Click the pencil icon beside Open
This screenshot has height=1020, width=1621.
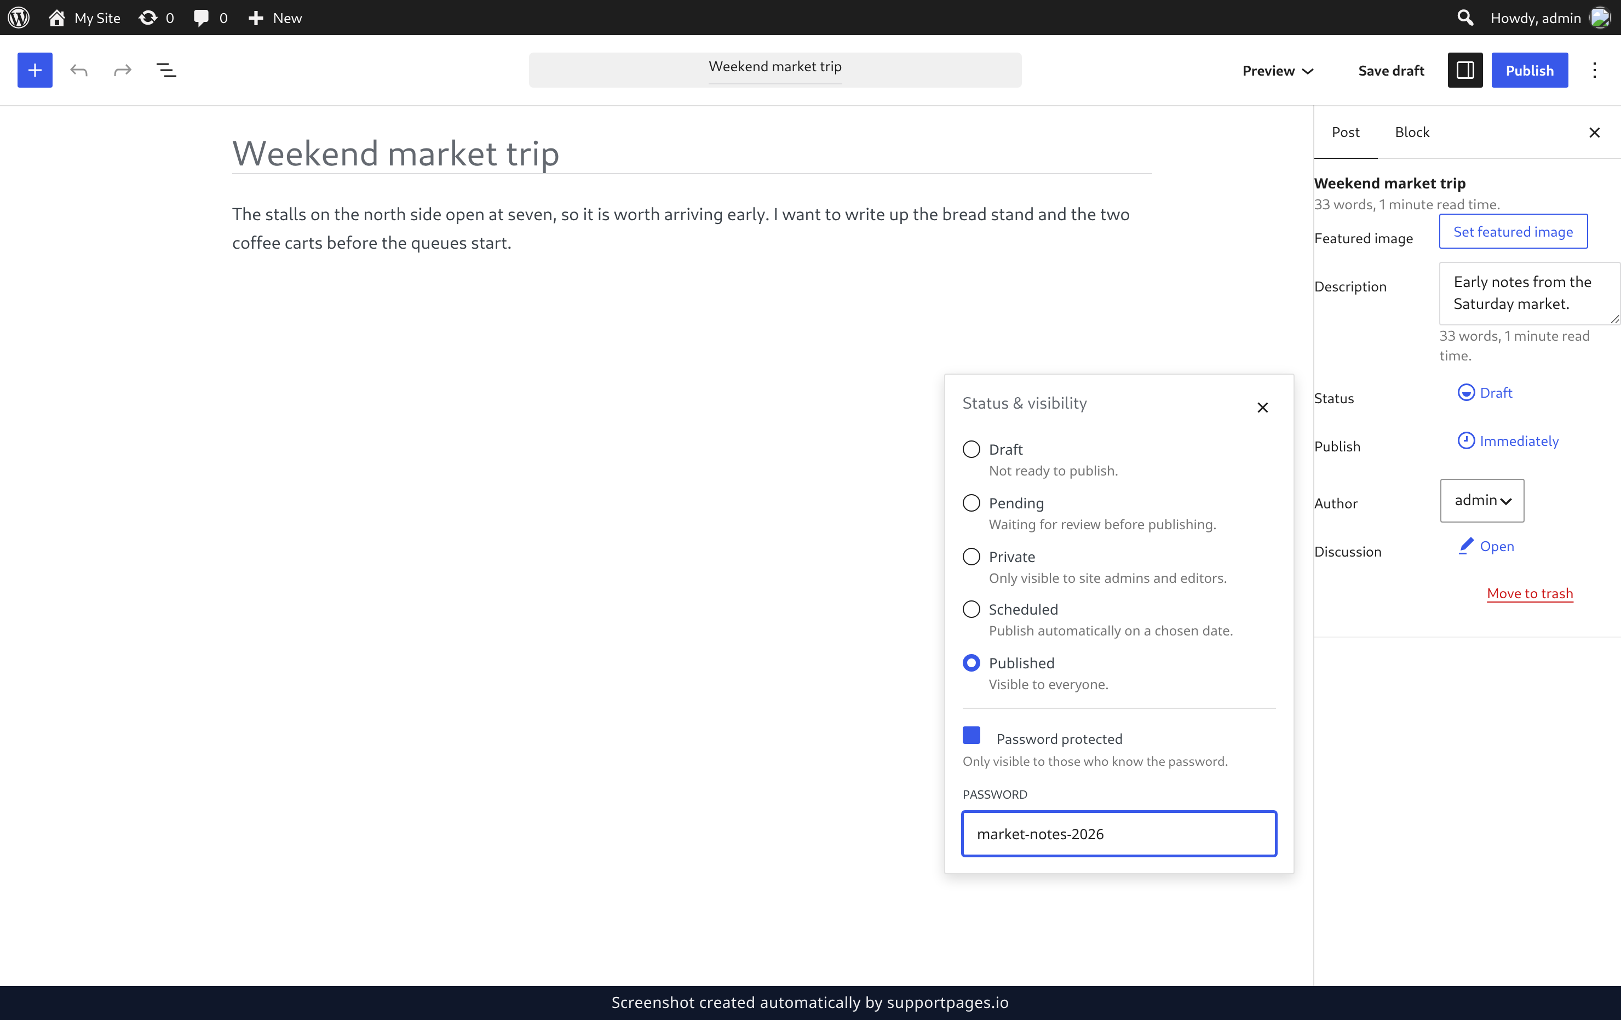(1465, 546)
